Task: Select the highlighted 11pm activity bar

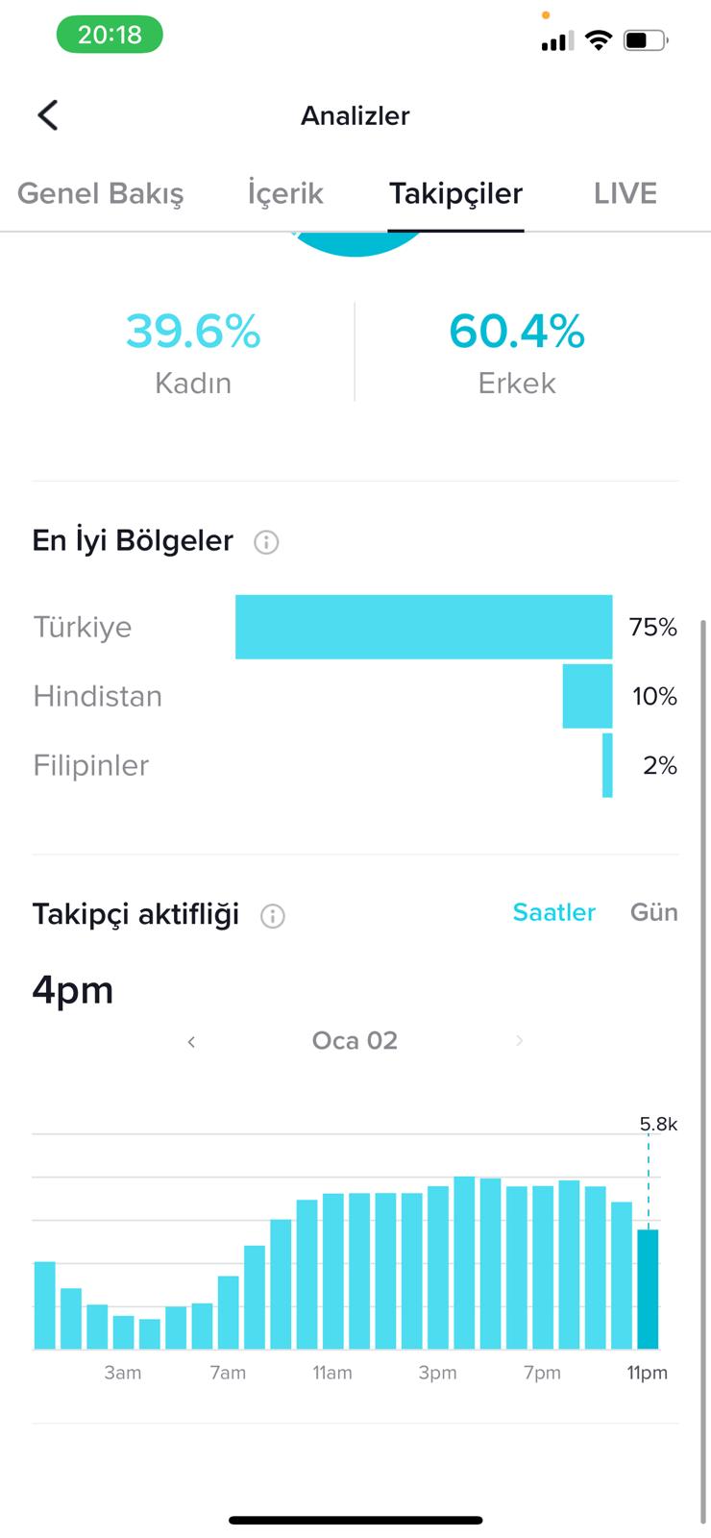Action: [649, 1289]
